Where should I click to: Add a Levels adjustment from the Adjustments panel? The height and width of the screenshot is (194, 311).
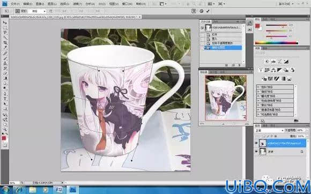pyautogui.click(x=273, y=62)
